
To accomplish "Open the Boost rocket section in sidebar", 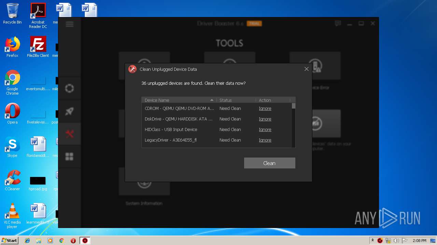I will [x=70, y=111].
